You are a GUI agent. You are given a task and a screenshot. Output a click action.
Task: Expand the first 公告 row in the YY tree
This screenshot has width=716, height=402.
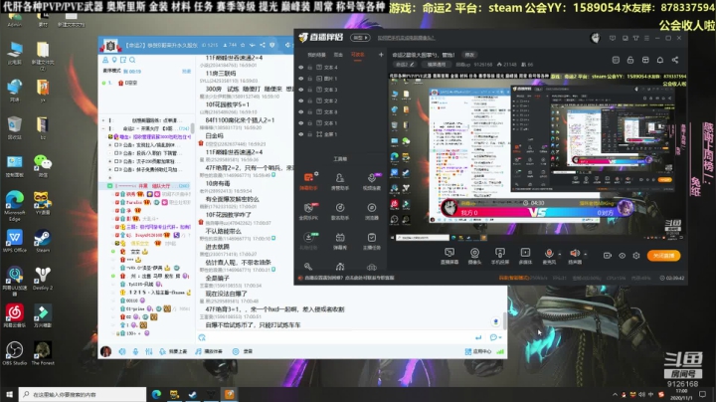(x=110, y=145)
